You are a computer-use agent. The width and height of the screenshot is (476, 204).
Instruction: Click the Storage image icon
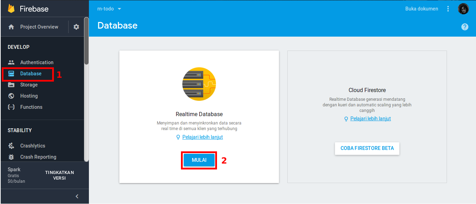point(11,85)
